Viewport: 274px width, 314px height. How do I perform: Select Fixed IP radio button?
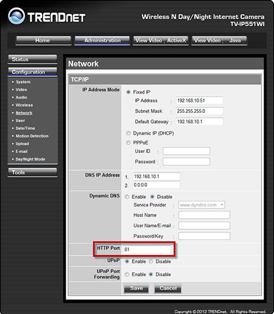(128, 92)
